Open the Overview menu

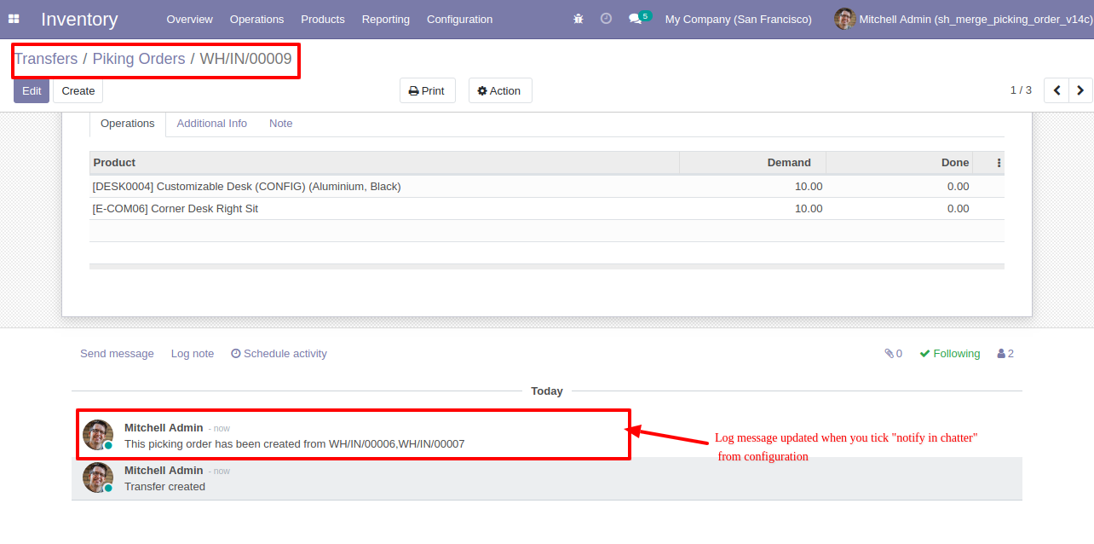[x=190, y=19]
